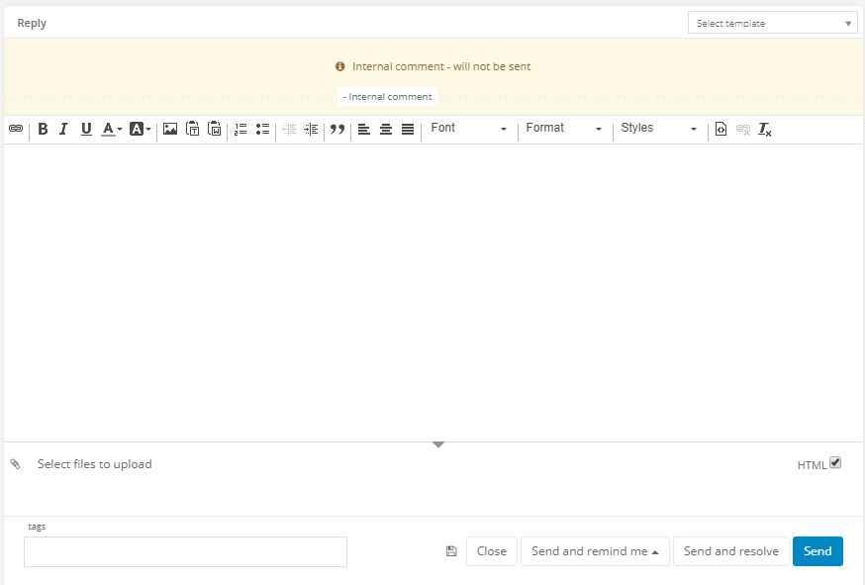Image resolution: width=865 pixels, height=585 pixels.
Task: Open the text color picker
Action: [111, 129]
